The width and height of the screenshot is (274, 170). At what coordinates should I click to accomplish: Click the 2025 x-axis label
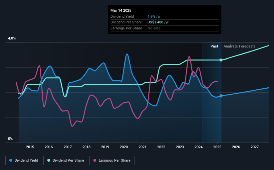[x=217, y=147]
